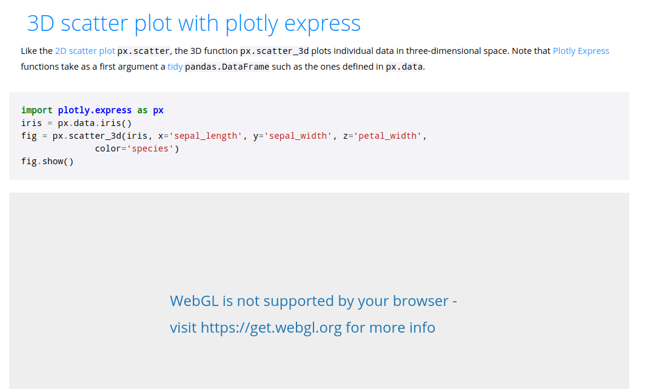Click the inline px.scatter_3d code in paragraph
Image resolution: width=653 pixels, height=389 pixels.
tap(275, 51)
